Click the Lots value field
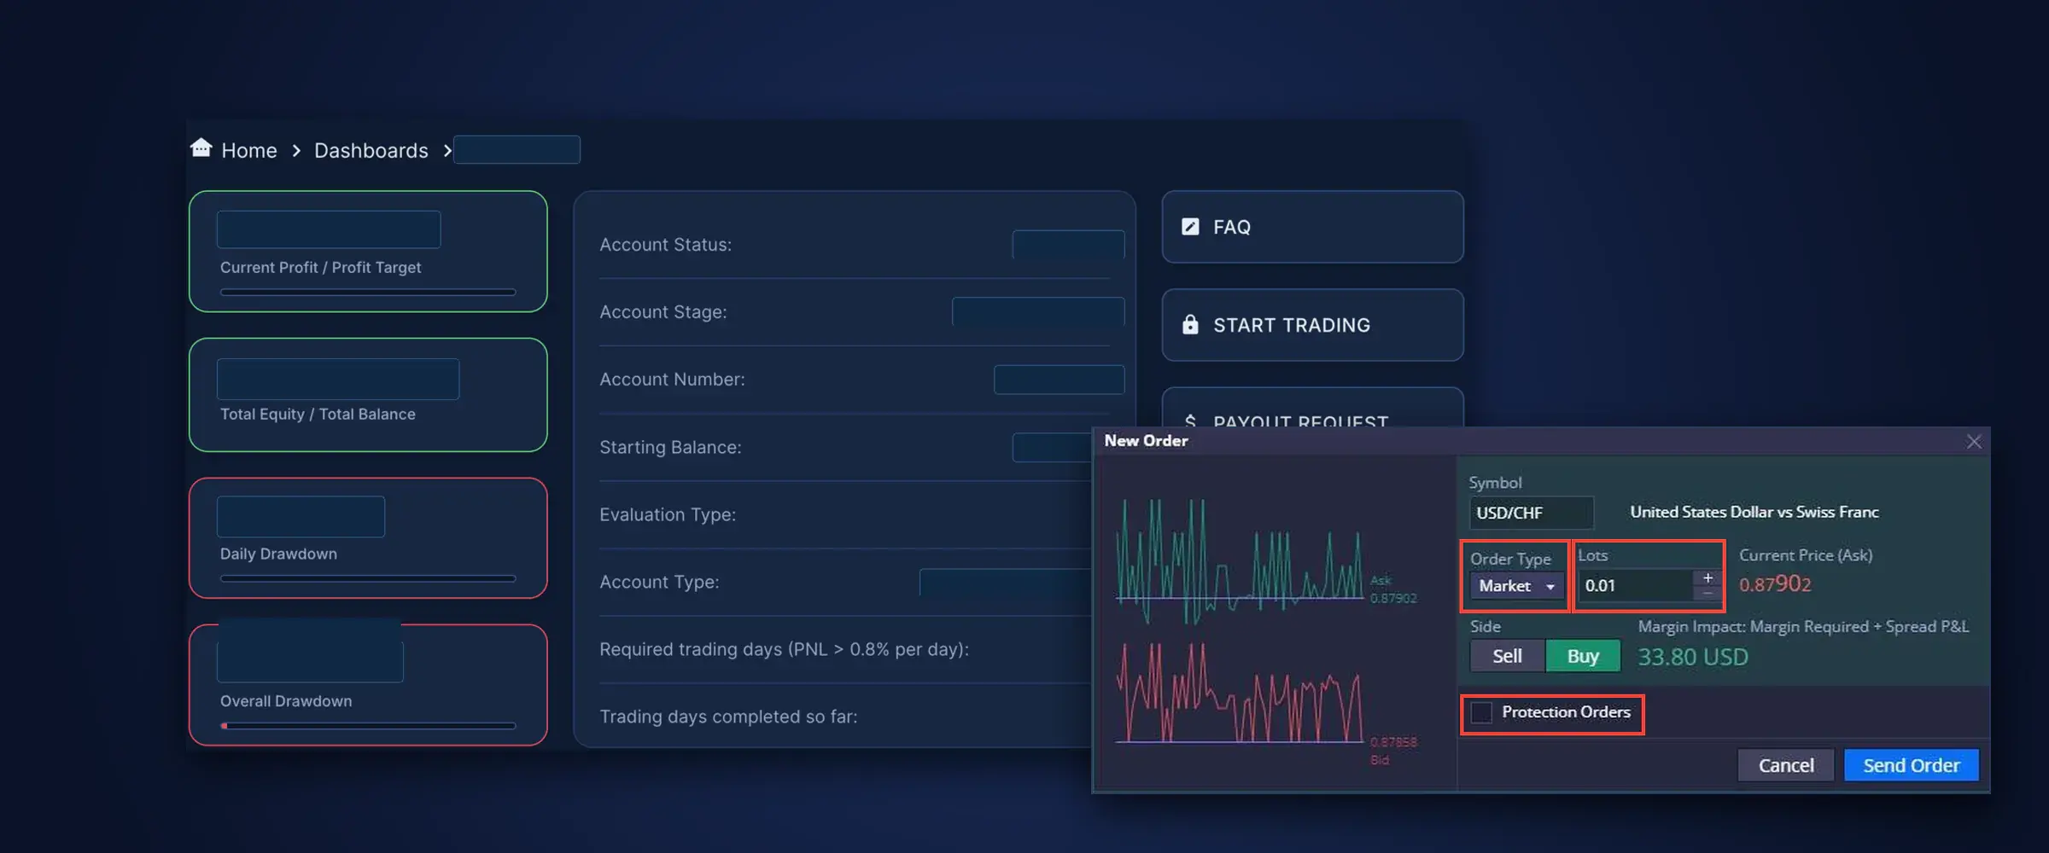Viewport: 2049px width, 853px height. click(x=1635, y=586)
